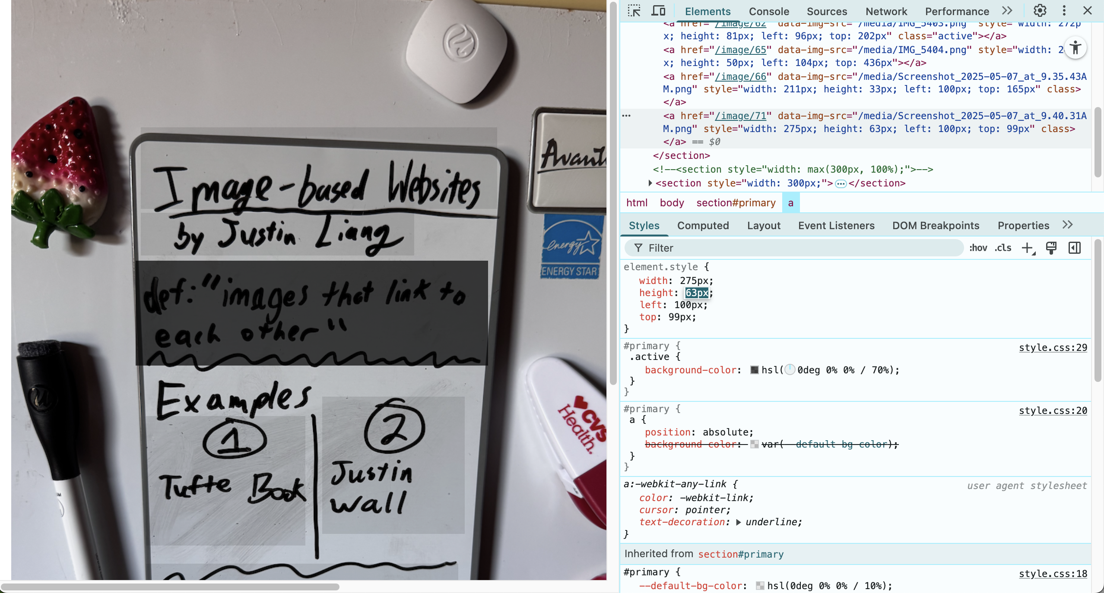Follow the /image/66 href link

tap(740, 77)
